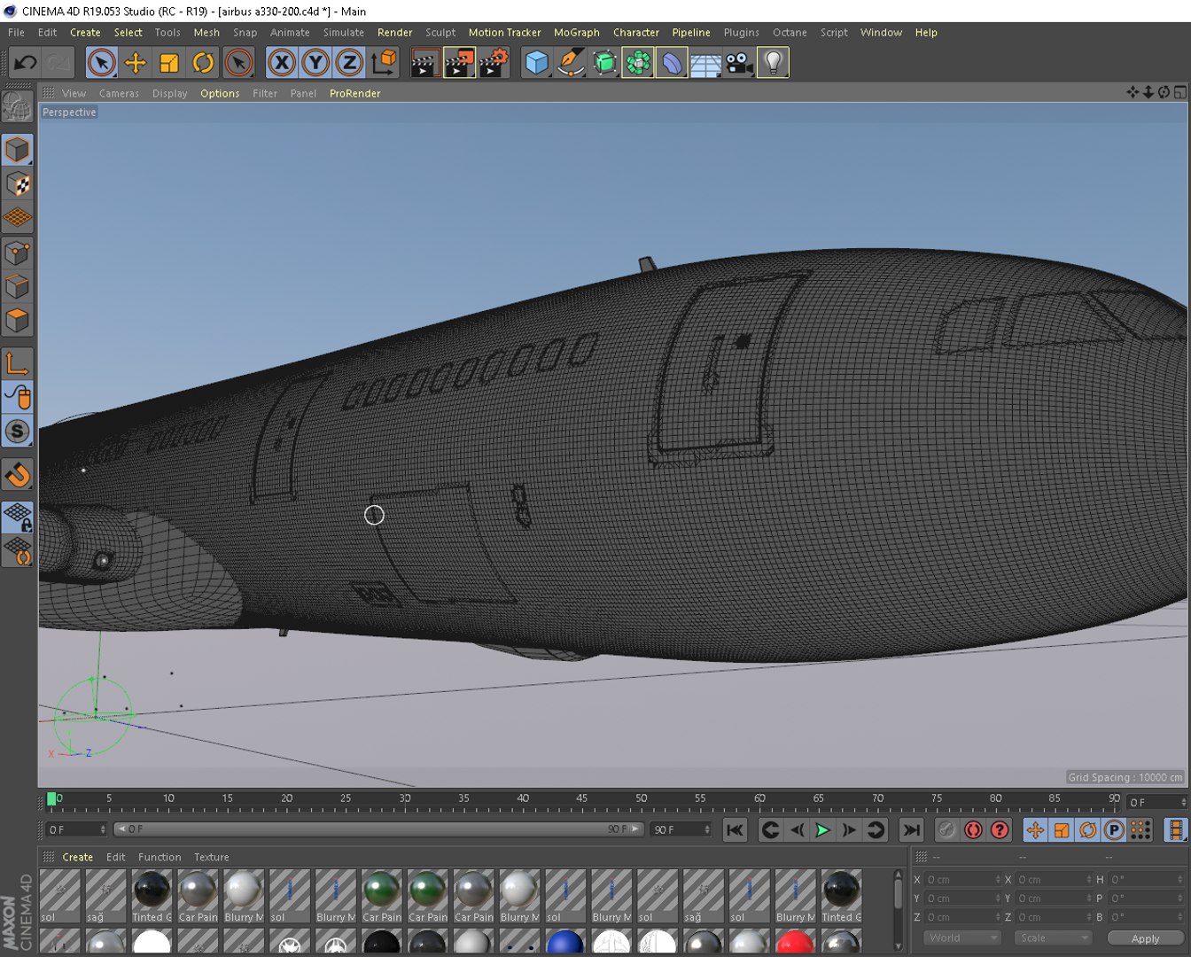Open the green Subdivision Surface generator icon
The width and height of the screenshot is (1191, 957).
point(604,62)
